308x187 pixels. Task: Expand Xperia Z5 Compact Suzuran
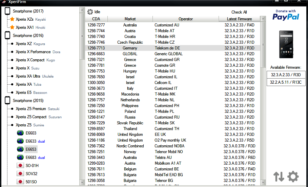tap(39, 117)
